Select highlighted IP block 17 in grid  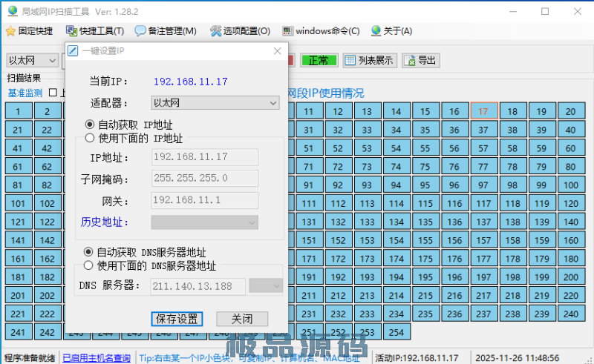[483, 111]
